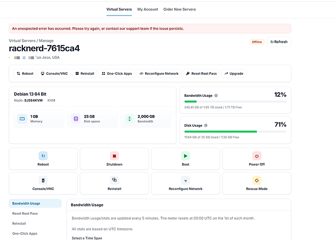This screenshot has height=240, width=336.
Task: Click the Disk space database icon
Action: click(x=76, y=119)
